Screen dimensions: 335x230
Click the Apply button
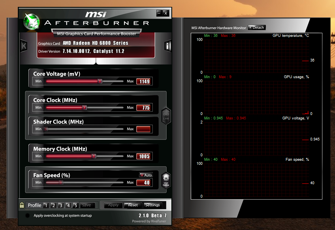pyautogui.click(x=113, y=205)
